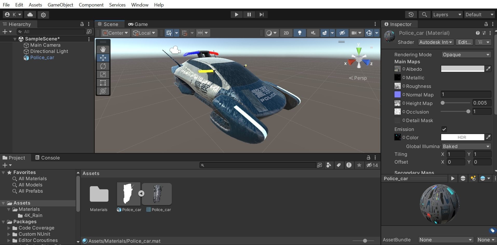This screenshot has width=497, height=245.
Task: Open the draw mode shading dropdown
Action: pos(271,33)
